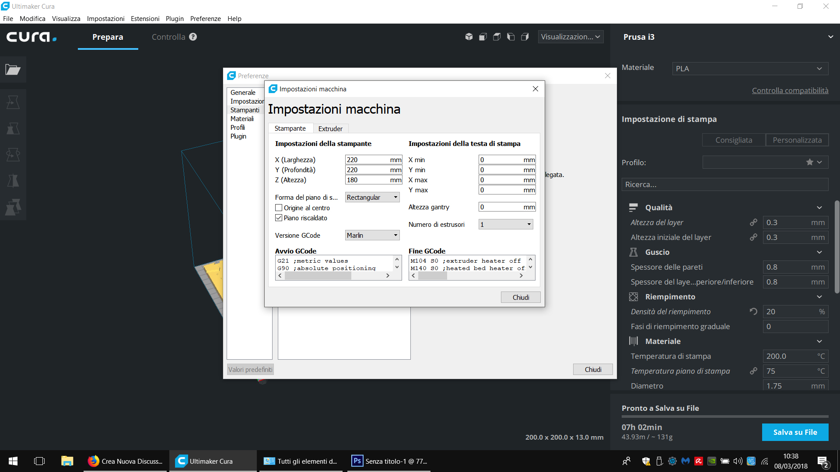Click the Controlla compatibilità link
The image size is (840, 472).
790,90
